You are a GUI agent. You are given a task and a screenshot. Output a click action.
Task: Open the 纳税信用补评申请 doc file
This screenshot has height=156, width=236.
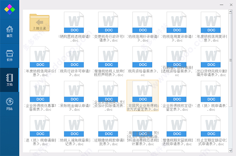click(142, 27)
